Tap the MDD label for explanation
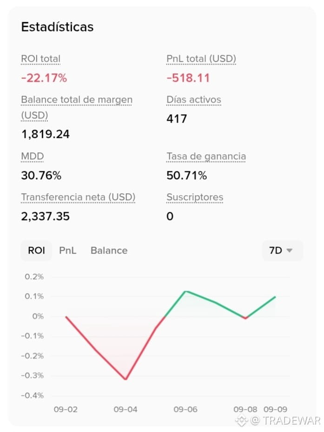324x432 pixels. point(33,156)
